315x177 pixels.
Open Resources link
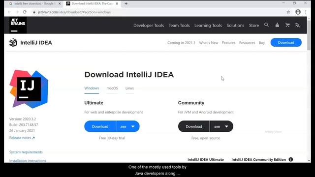[247, 43]
